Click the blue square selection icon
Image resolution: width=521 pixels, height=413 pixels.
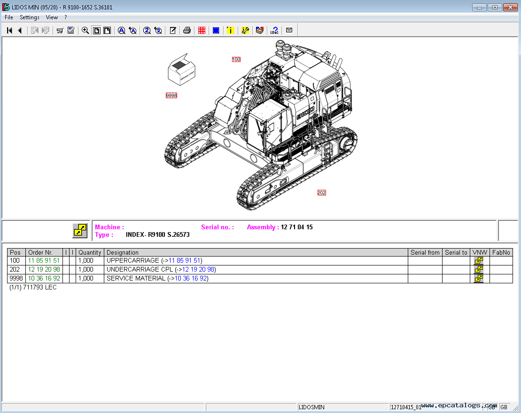point(216,31)
